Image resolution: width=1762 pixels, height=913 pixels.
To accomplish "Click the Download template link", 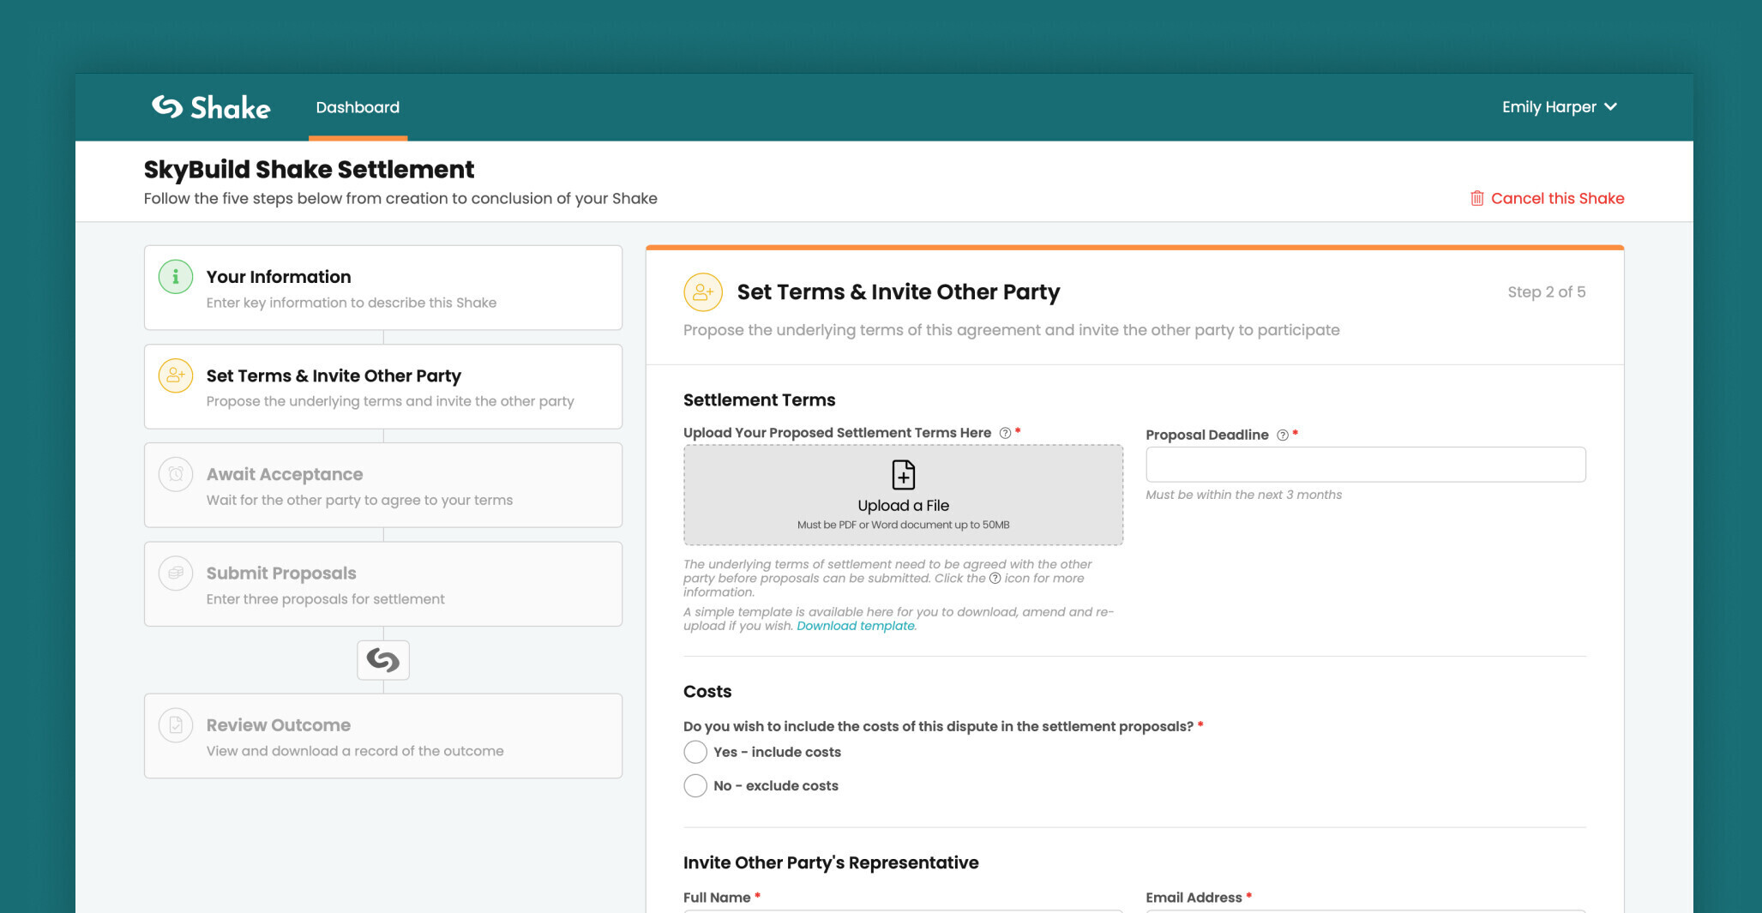I will point(855,626).
